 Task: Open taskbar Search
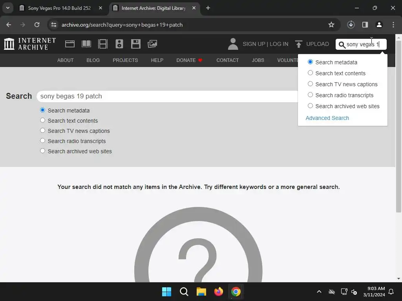pyautogui.click(x=184, y=292)
